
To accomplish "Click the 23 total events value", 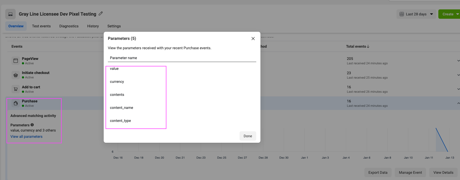I will coord(349,73).
